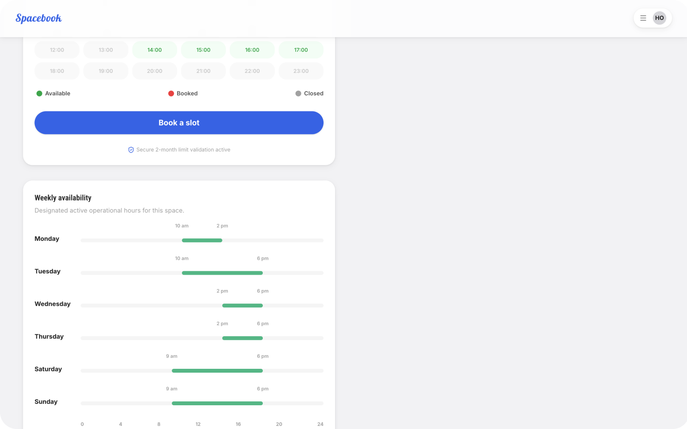Click the red Booked legend dot
The height and width of the screenshot is (429, 687).
[x=171, y=94]
